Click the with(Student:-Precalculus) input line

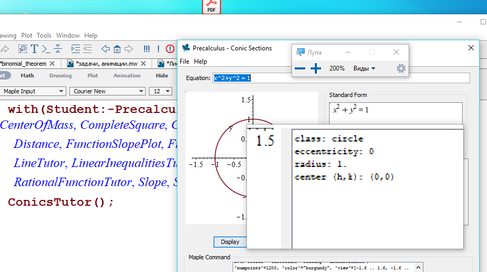(x=92, y=109)
